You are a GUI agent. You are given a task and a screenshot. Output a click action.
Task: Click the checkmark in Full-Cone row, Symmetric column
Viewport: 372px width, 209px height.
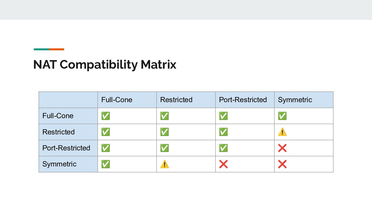tap(282, 116)
